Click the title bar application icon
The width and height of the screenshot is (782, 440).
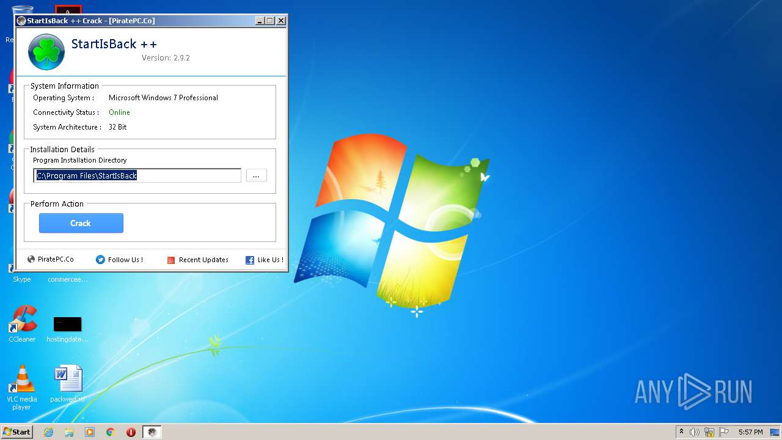[x=21, y=21]
